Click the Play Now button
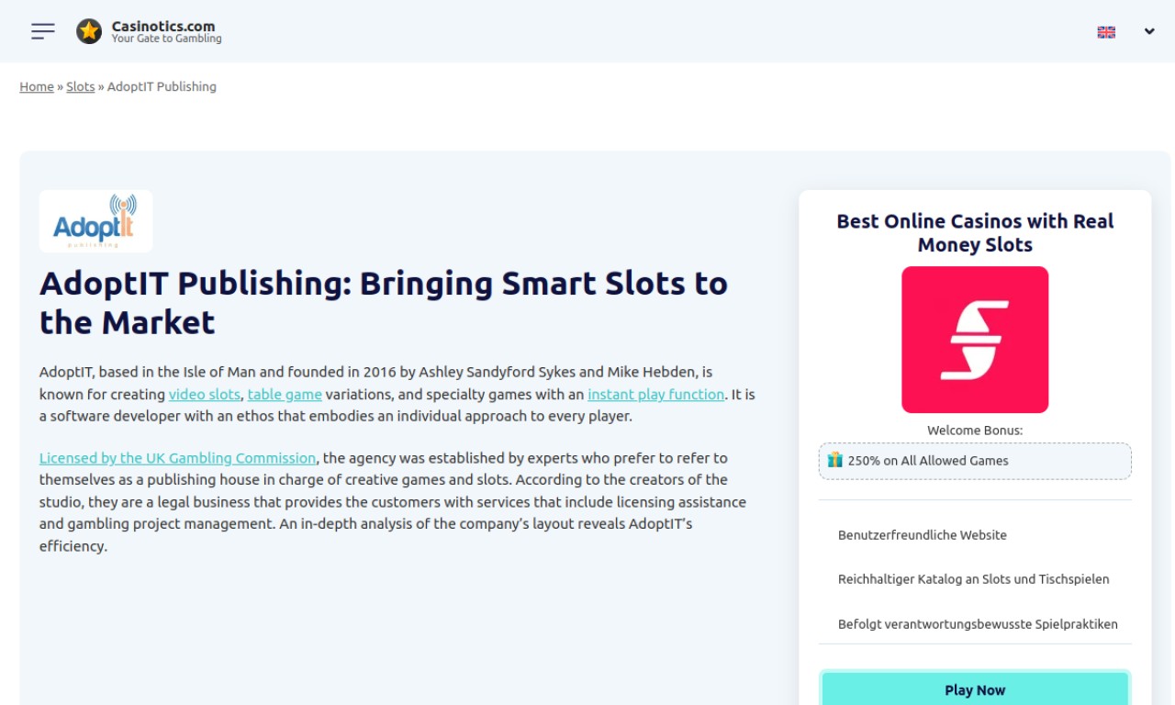Image resolution: width=1175 pixels, height=705 pixels. (975, 689)
